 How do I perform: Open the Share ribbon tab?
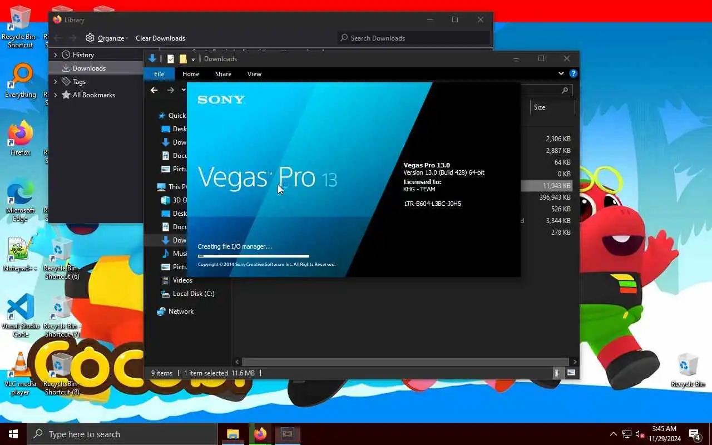pos(223,74)
